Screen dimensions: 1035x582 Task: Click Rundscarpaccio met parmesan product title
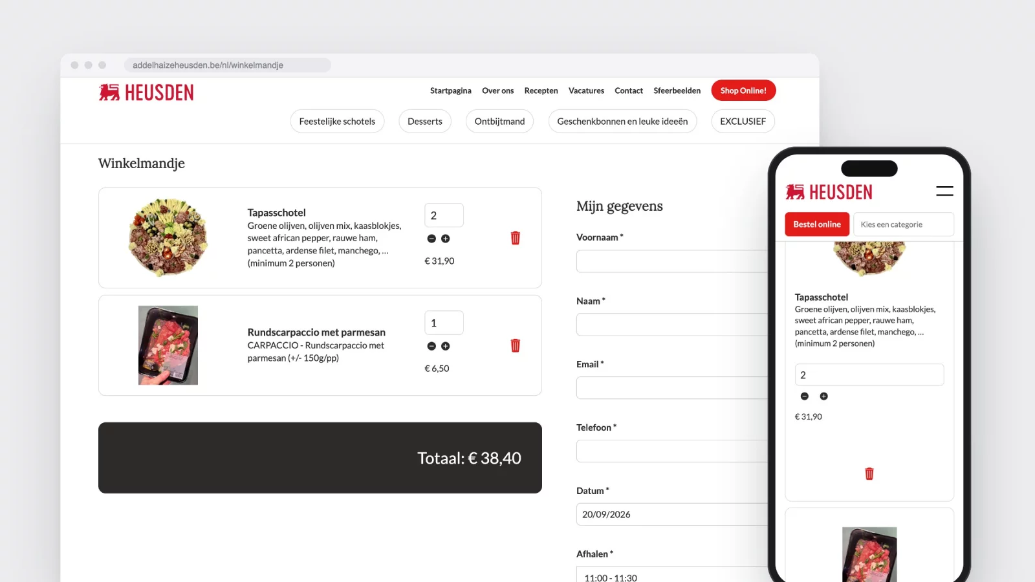tap(316, 332)
